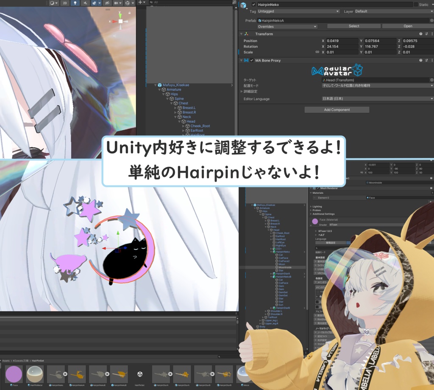This screenshot has width=434, height=390.
Task: Click the Add Component button
Action: 337,110
